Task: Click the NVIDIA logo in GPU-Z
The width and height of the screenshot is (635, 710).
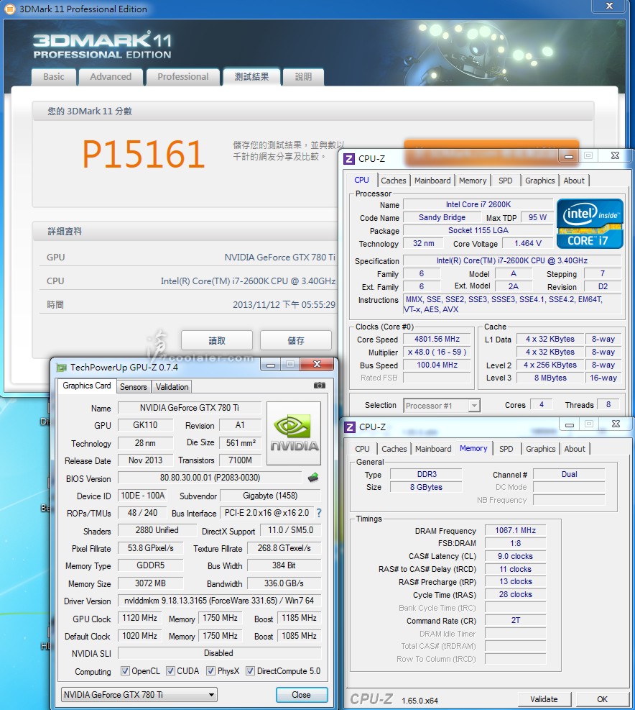Action: 294,433
